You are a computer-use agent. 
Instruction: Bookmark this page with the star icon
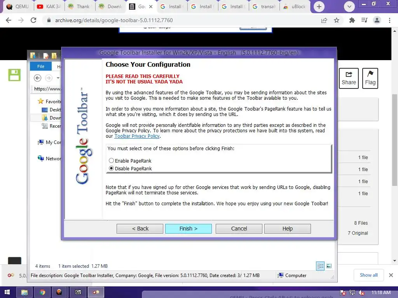click(337, 20)
